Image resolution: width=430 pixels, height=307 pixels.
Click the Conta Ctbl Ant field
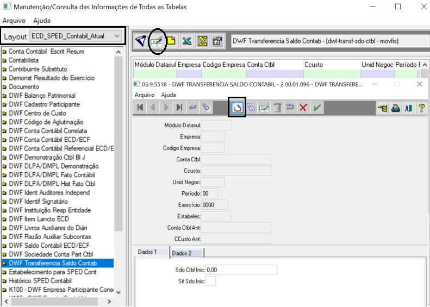[x=236, y=228]
